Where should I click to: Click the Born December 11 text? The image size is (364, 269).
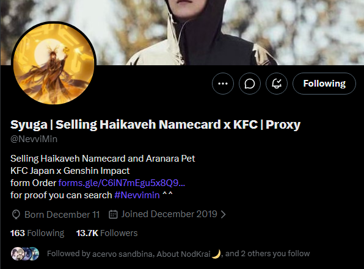[62, 215]
